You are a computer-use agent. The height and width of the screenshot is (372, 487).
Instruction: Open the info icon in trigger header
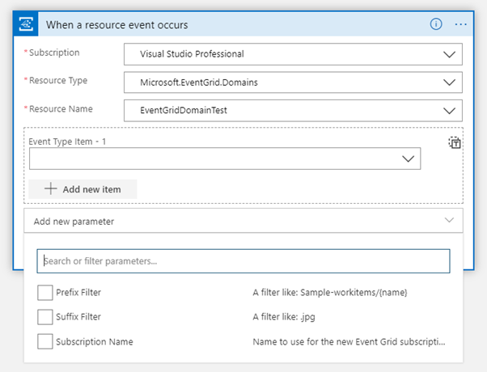click(436, 24)
